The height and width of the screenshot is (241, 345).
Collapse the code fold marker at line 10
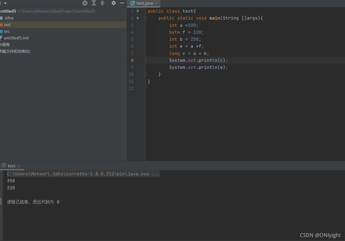145,74
